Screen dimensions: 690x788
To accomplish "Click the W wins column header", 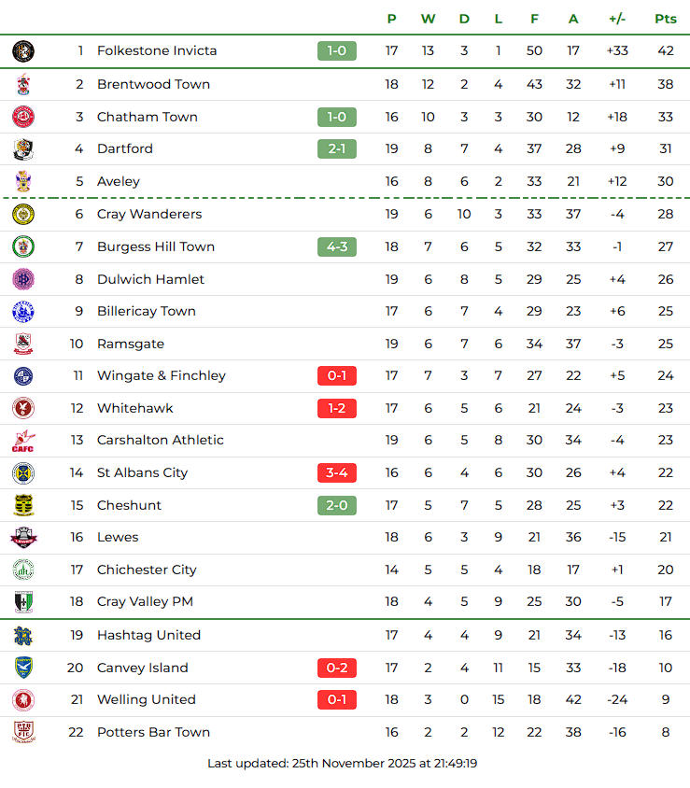I will pos(428,19).
